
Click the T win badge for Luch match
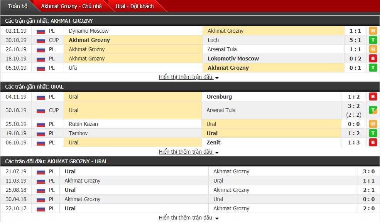pos(373,40)
